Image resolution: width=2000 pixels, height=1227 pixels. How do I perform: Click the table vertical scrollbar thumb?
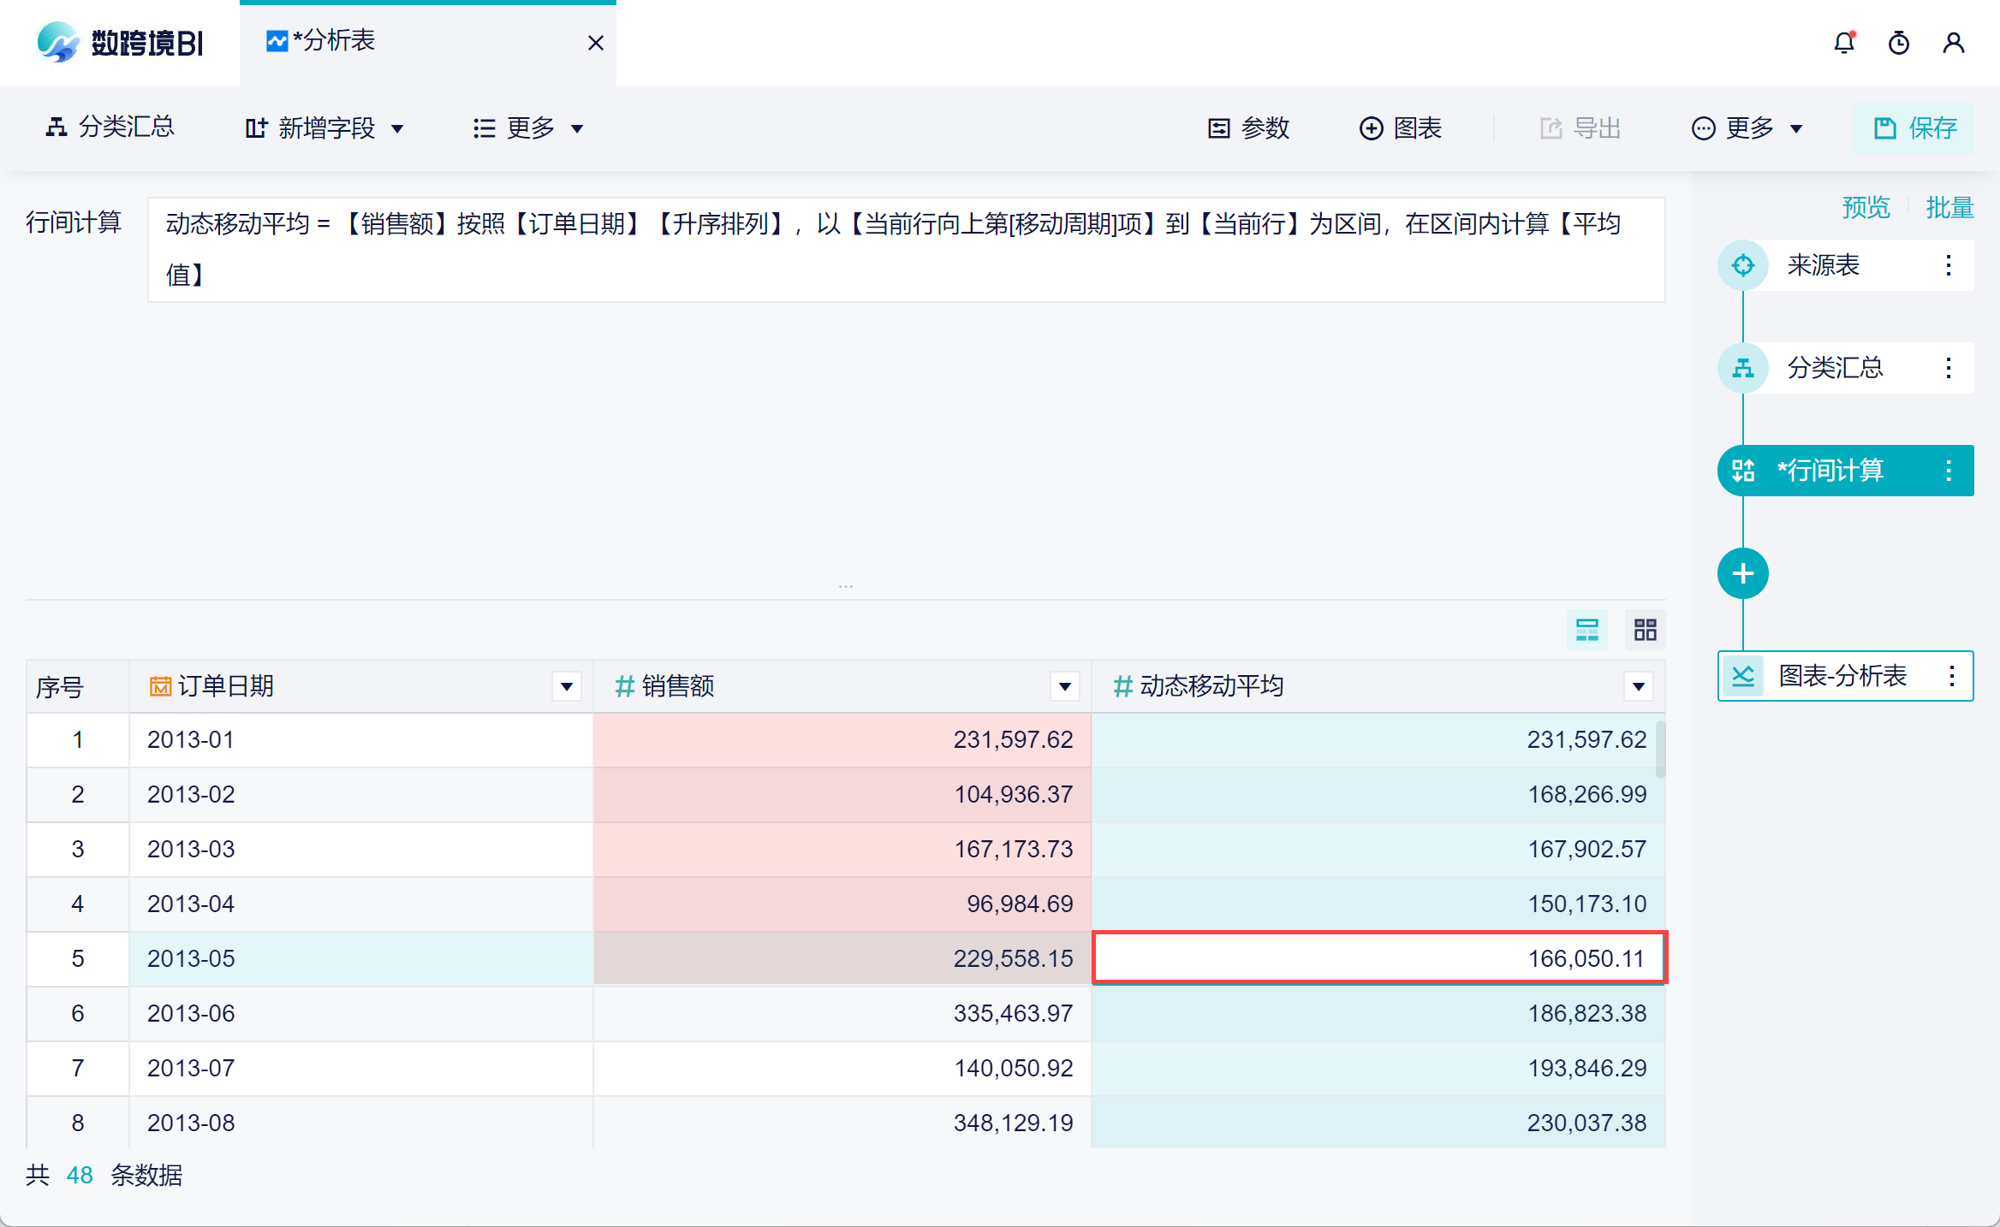point(1660,750)
